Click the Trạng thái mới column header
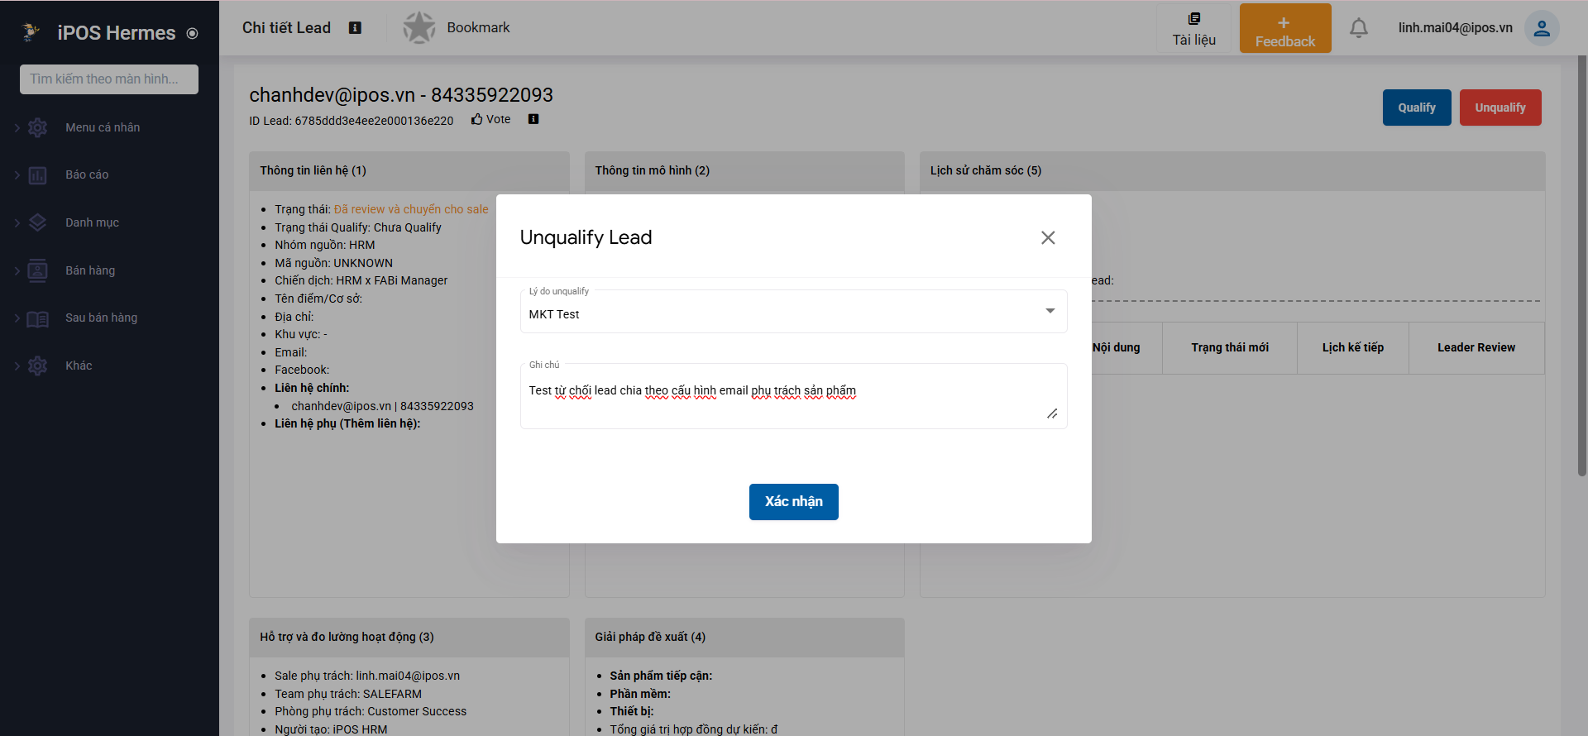The image size is (1588, 736). point(1230,348)
